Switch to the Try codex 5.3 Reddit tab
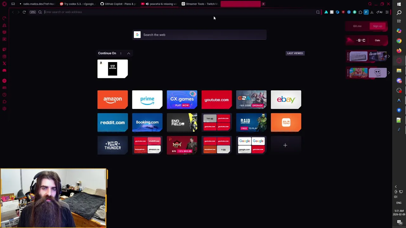This screenshot has height=228, width=406. 77,4
